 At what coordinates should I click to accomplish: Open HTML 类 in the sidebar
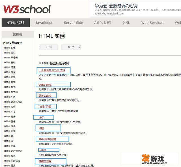[9, 141]
